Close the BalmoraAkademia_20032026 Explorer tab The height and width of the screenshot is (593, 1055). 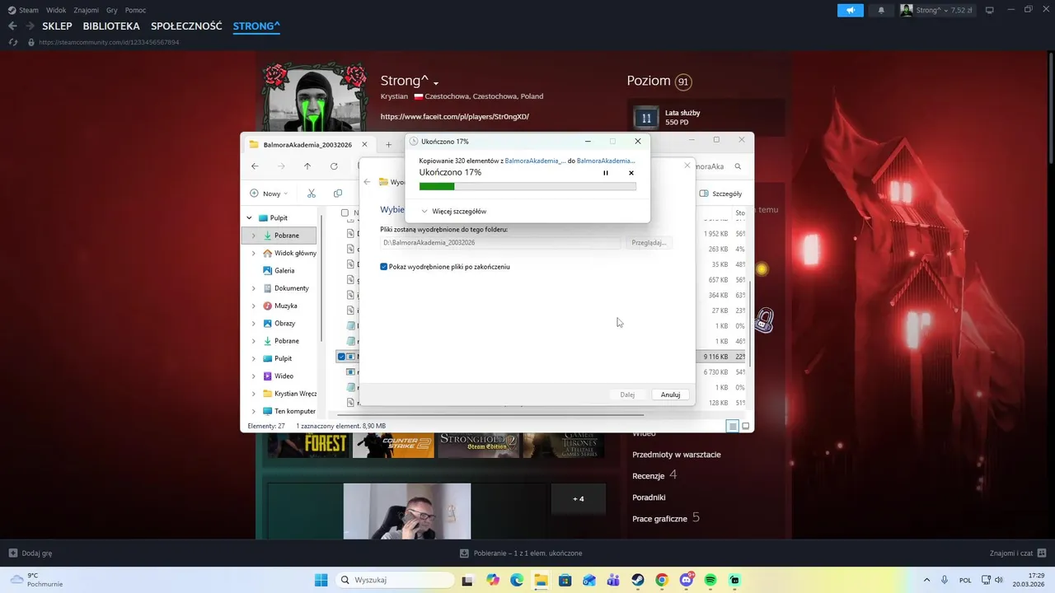[364, 145]
